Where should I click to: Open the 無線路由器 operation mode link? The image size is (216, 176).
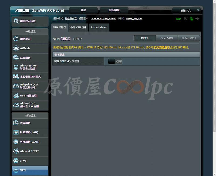click(x=71, y=18)
